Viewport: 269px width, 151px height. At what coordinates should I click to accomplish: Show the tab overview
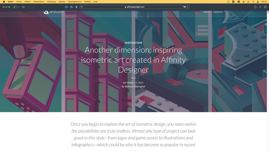[265, 7]
